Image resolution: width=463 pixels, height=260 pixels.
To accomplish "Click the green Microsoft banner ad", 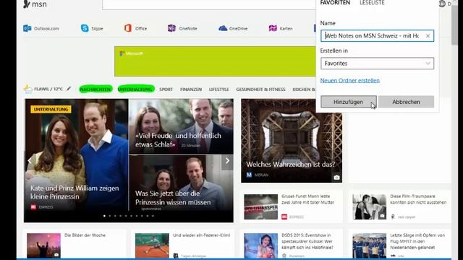I will coord(215,61).
